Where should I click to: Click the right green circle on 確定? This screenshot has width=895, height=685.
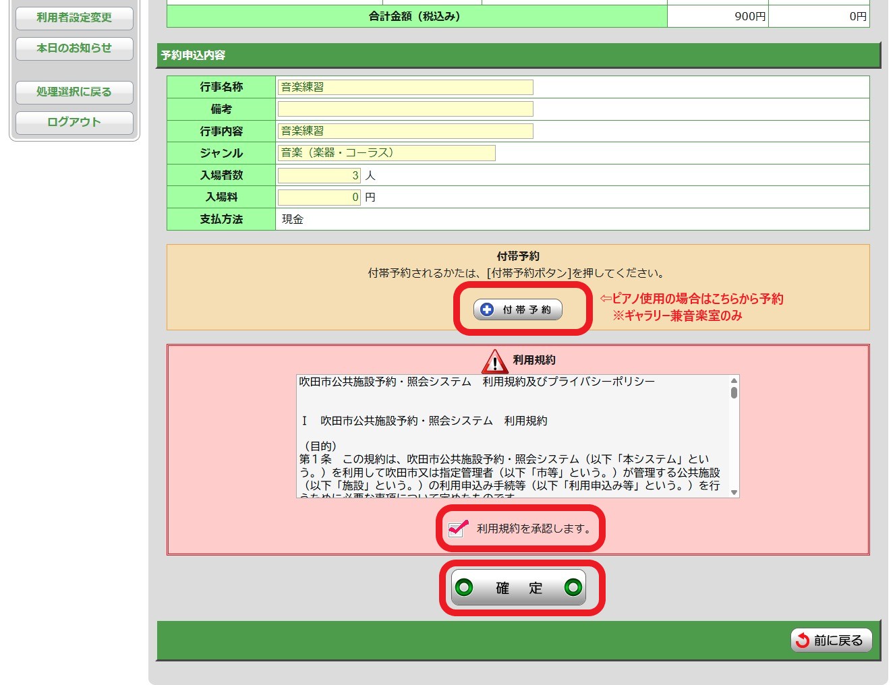[x=573, y=587]
